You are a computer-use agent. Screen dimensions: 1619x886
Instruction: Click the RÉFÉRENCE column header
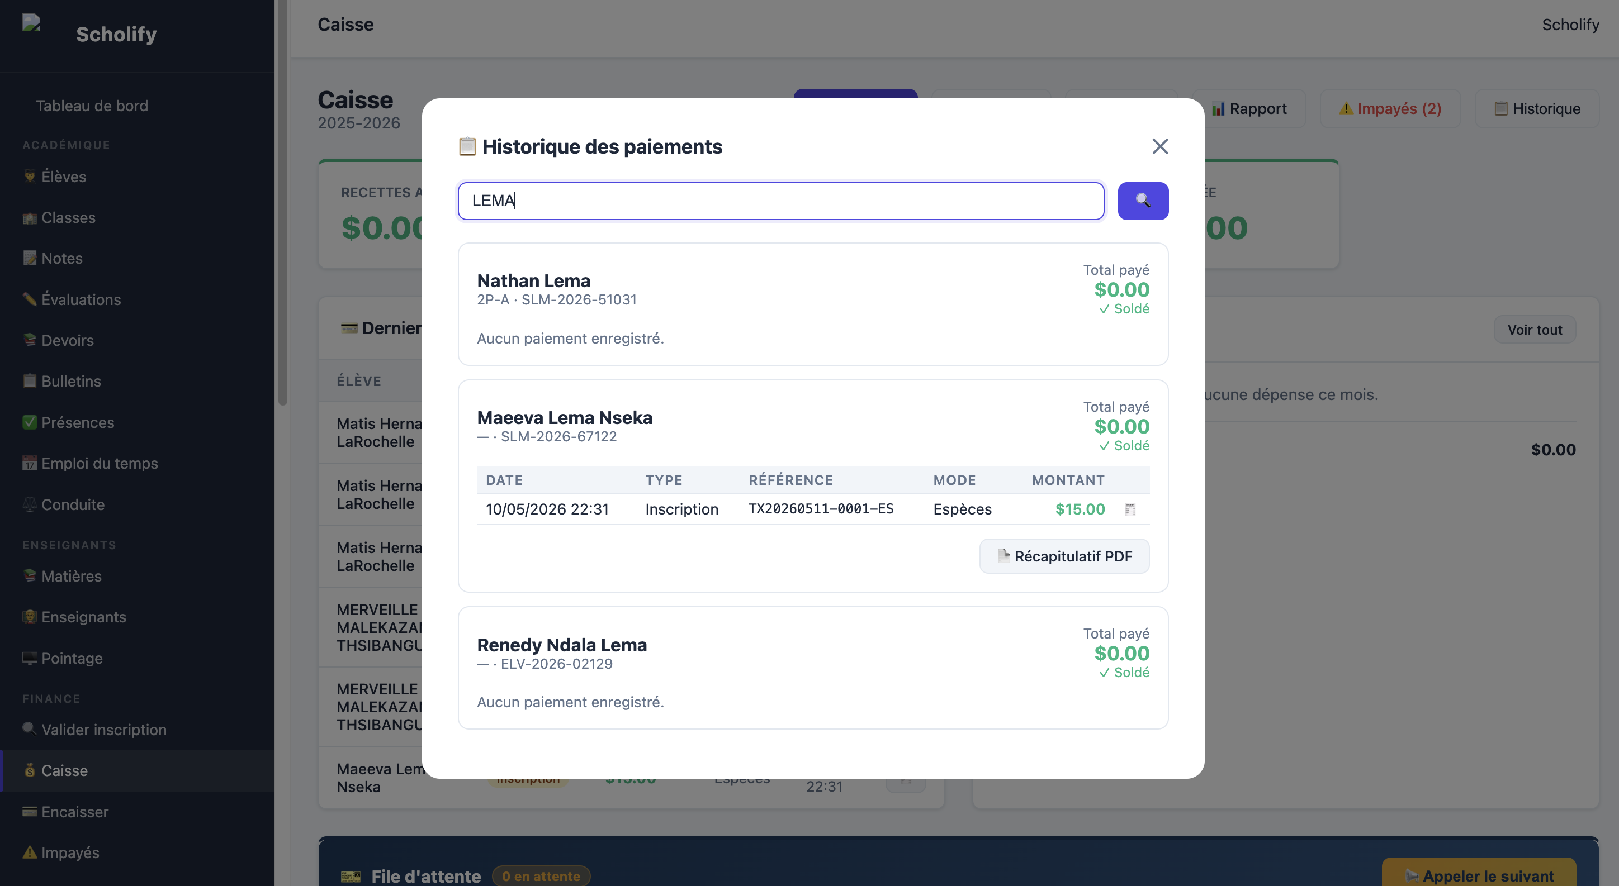pyautogui.click(x=790, y=480)
